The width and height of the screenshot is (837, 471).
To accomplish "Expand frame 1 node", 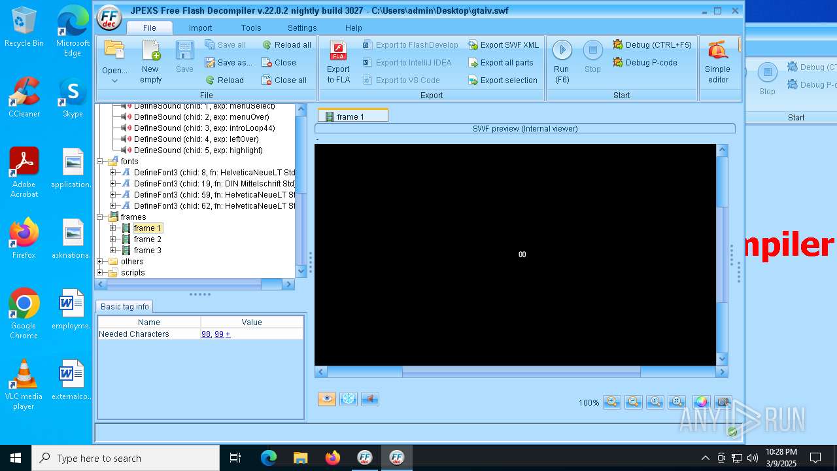I will [112, 228].
